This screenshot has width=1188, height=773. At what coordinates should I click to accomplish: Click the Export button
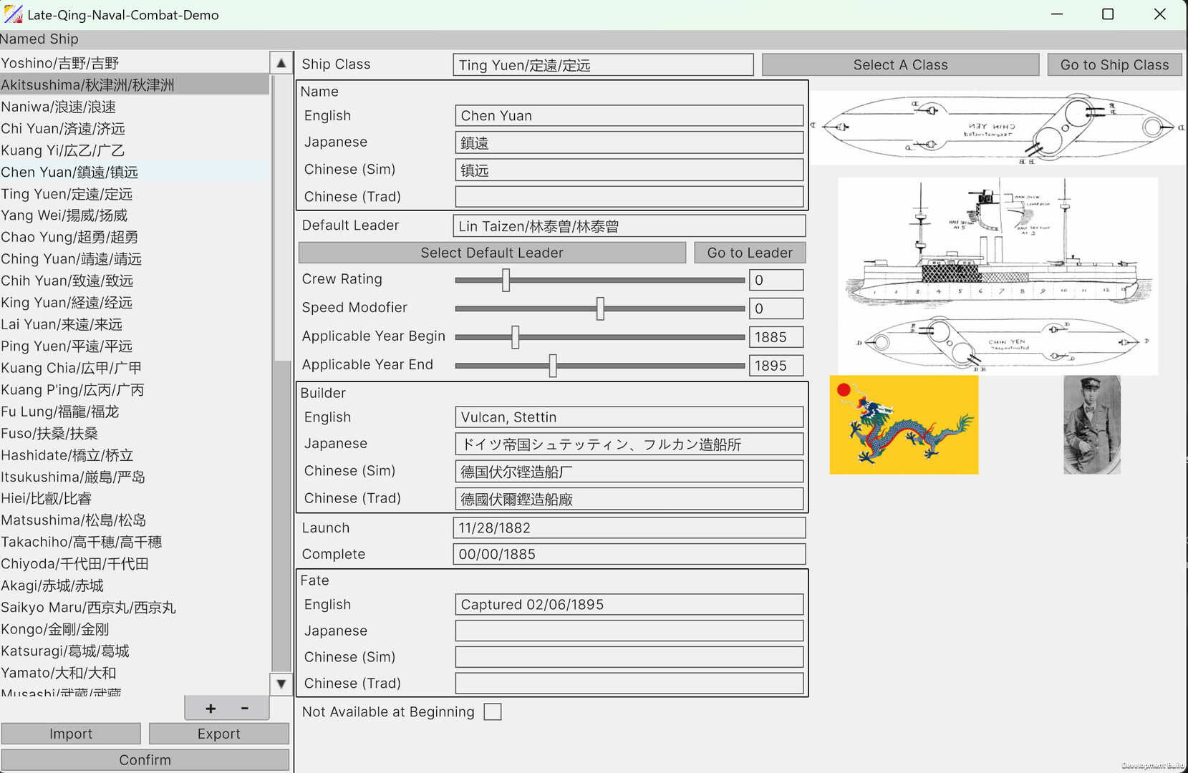[x=218, y=734]
